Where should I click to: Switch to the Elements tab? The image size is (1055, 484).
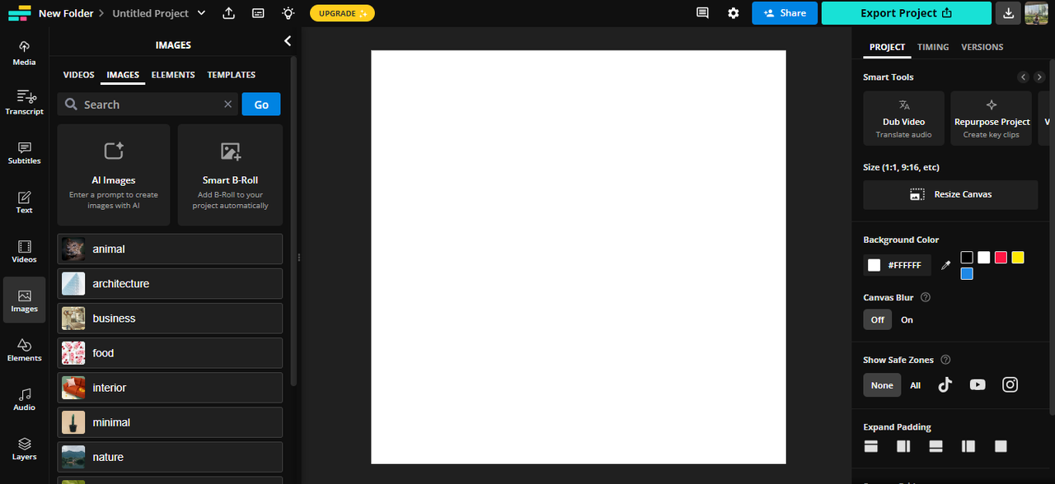pyautogui.click(x=173, y=75)
